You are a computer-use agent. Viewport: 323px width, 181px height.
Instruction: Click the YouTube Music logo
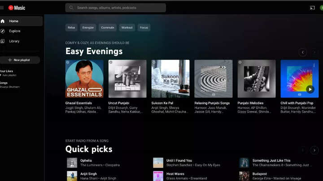(x=17, y=8)
